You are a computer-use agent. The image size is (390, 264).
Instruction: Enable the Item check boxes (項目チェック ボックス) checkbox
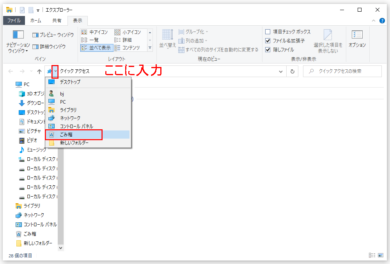[x=268, y=32]
